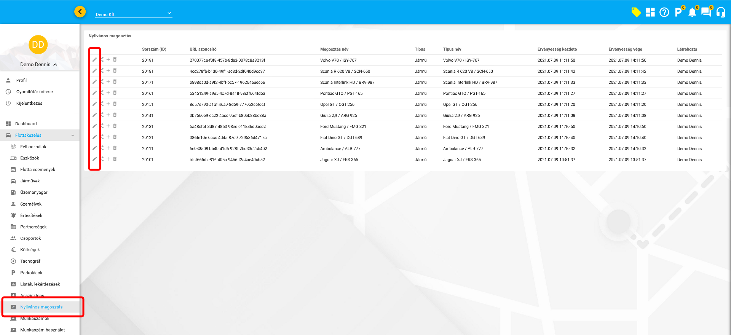Open Járművek in the sidebar
The width and height of the screenshot is (731, 335).
tap(30, 181)
